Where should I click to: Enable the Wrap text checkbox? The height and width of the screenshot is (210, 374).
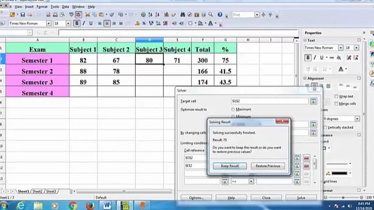[x=337, y=96]
